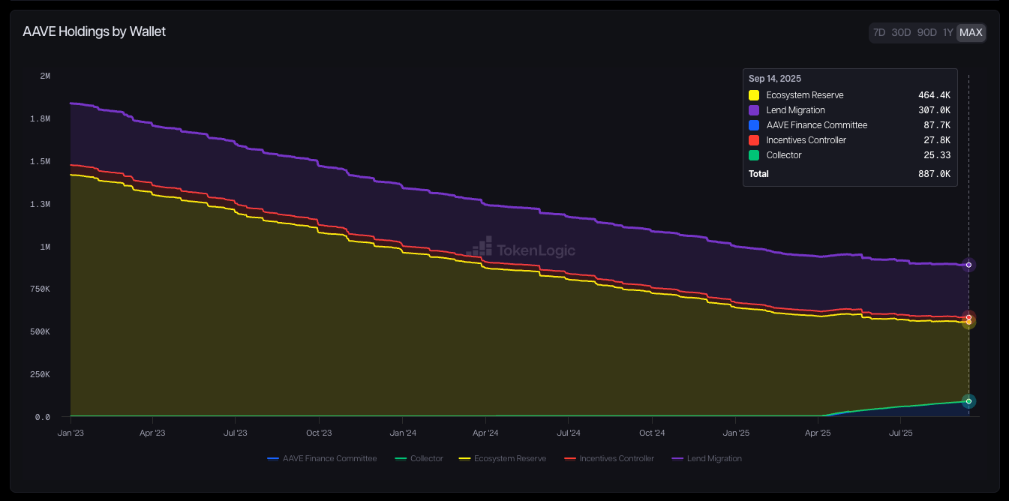Toggle Incentives Controller series in legend

point(608,458)
